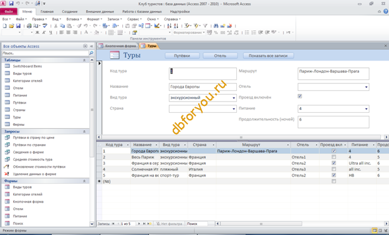Open the Страна combo box dropdown
This screenshot has width=389, height=235.
[x=233, y=108]
